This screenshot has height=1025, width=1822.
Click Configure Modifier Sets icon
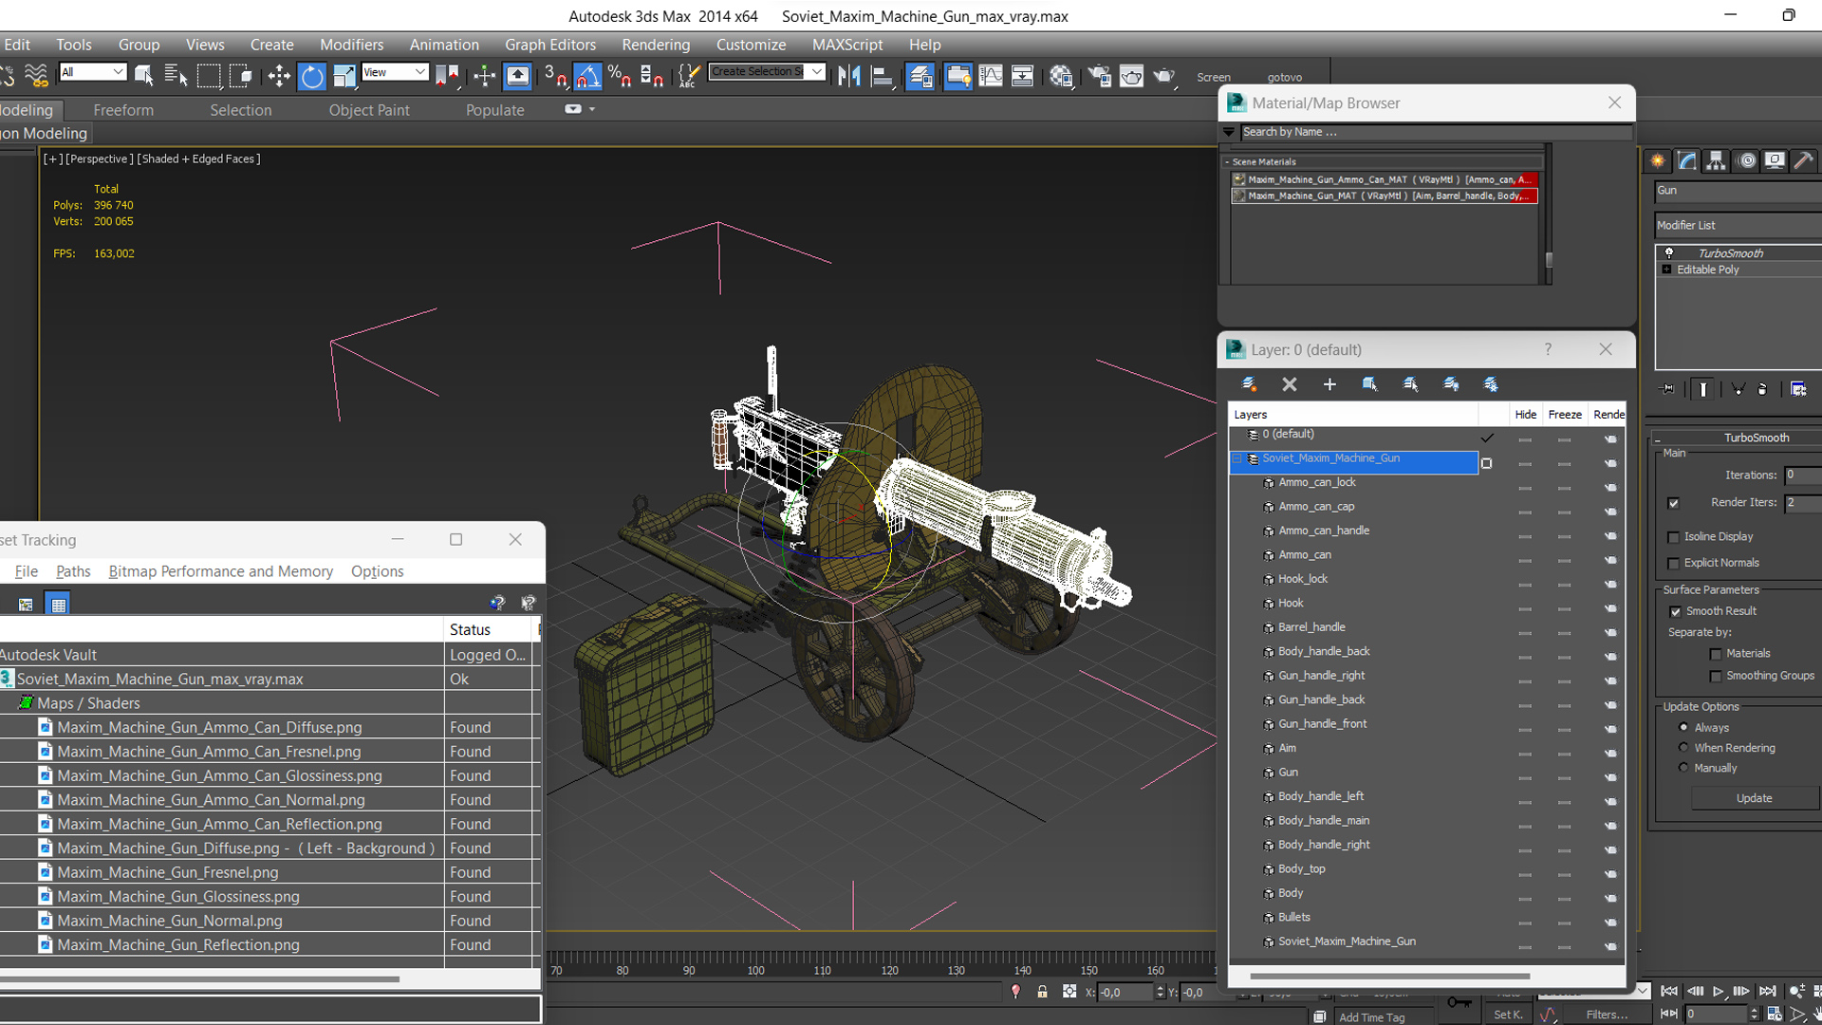pos(1798,389)
